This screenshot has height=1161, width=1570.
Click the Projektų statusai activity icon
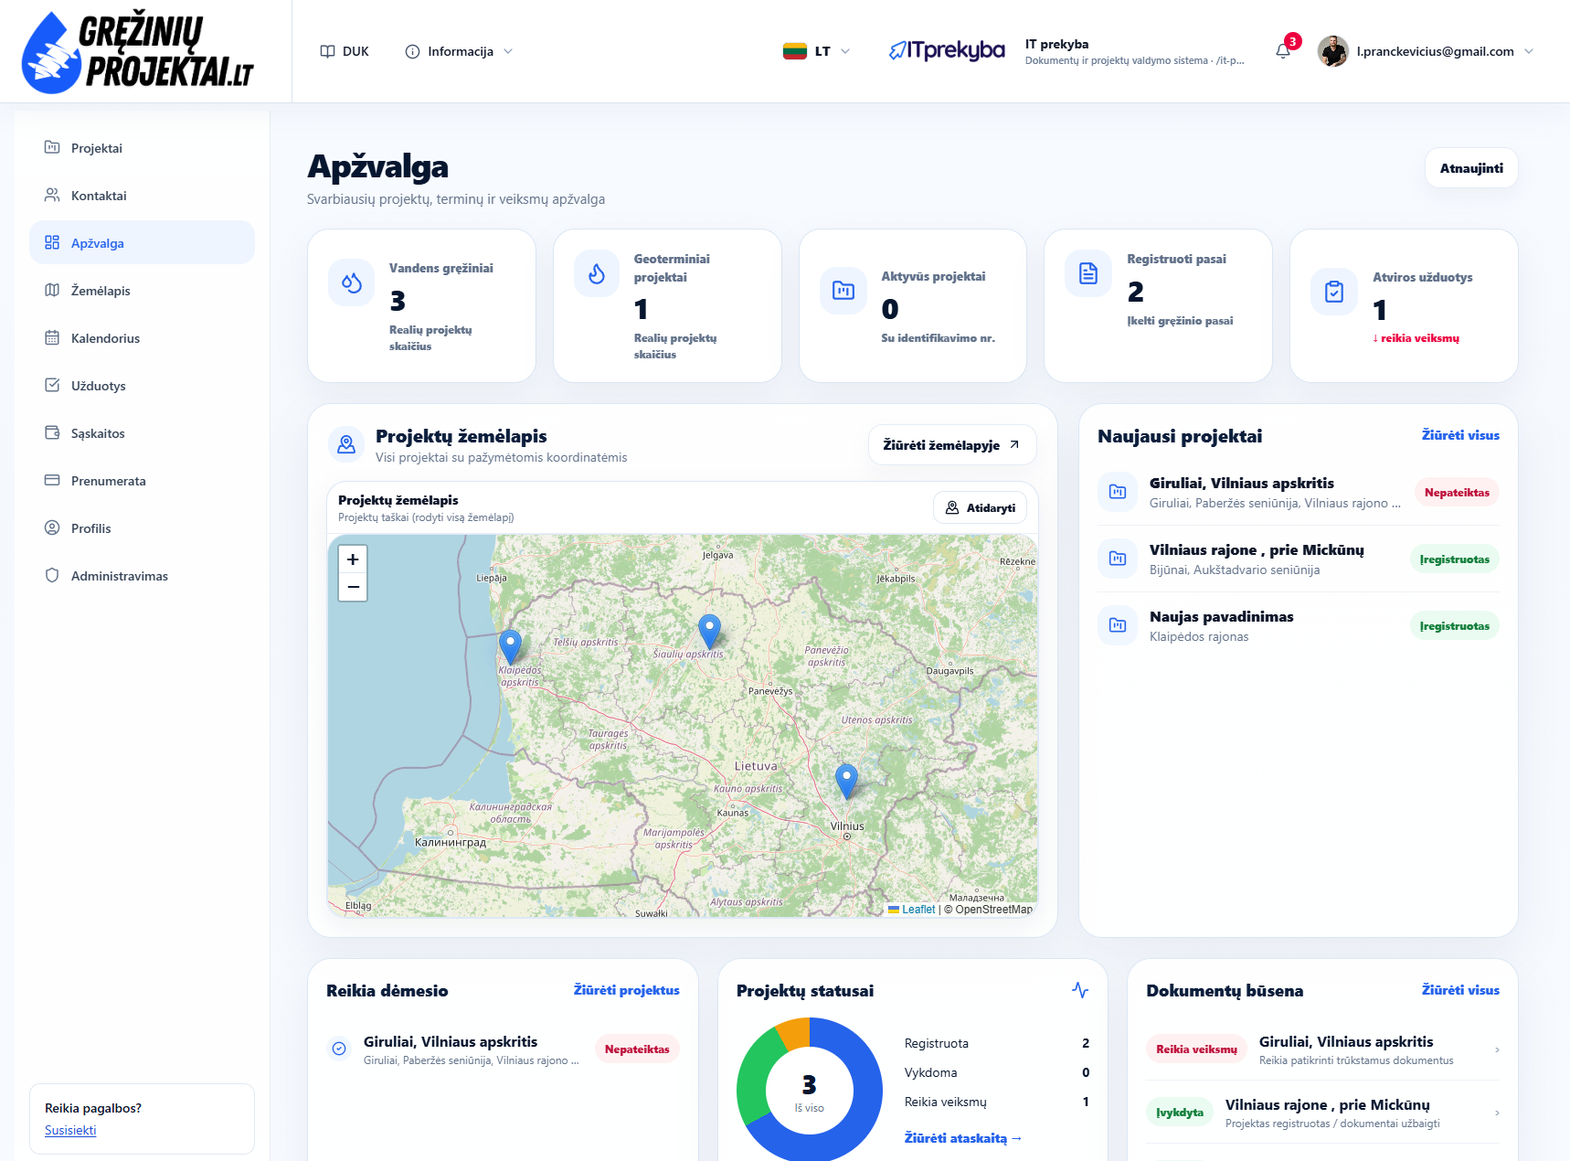click(x=1080, y=990)
